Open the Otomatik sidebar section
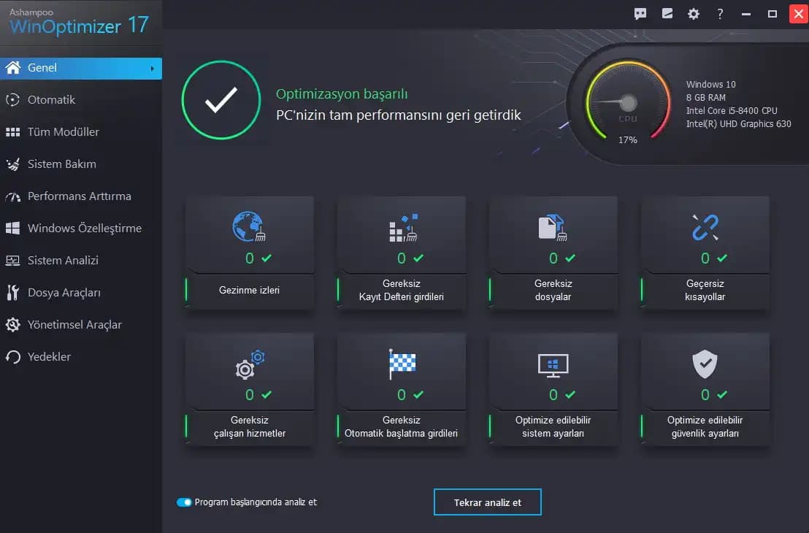This screenshot has height=533, width=809. coord(51,100)
